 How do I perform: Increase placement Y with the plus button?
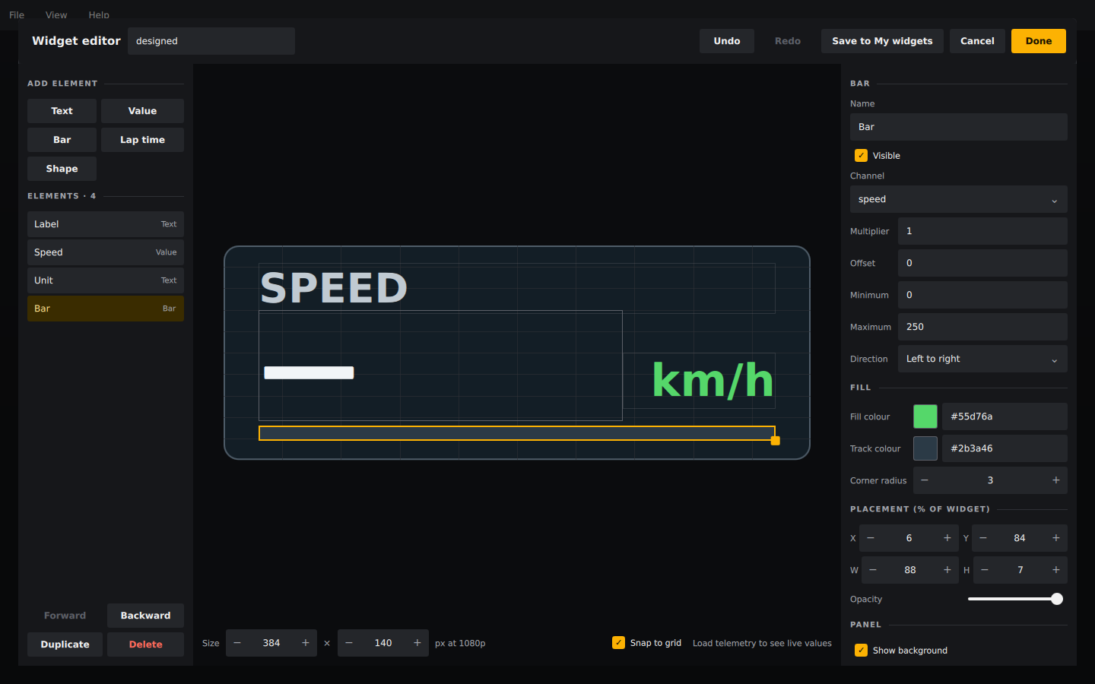coord(1055,538)
